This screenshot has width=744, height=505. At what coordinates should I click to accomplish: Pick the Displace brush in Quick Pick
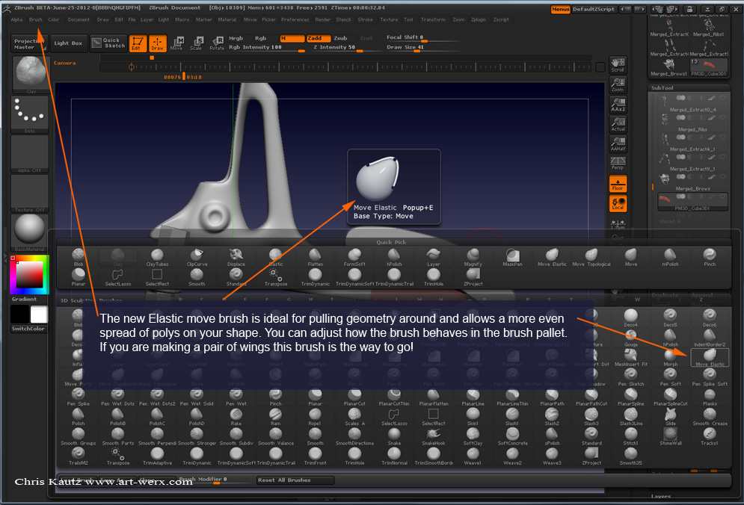(236, 258)
